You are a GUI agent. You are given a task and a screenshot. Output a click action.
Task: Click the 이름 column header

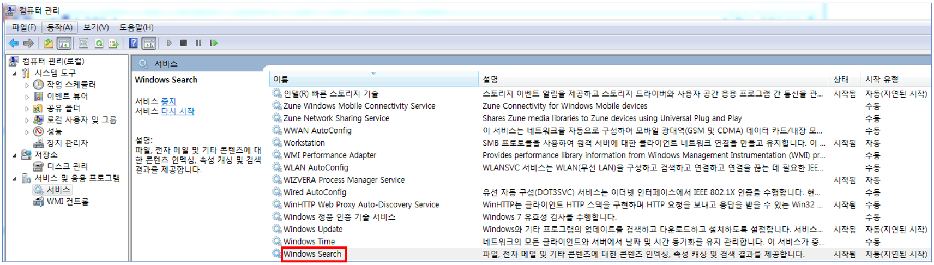[373, 80]
